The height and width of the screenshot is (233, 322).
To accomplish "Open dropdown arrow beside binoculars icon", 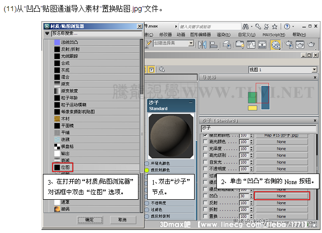I will 251,27.
